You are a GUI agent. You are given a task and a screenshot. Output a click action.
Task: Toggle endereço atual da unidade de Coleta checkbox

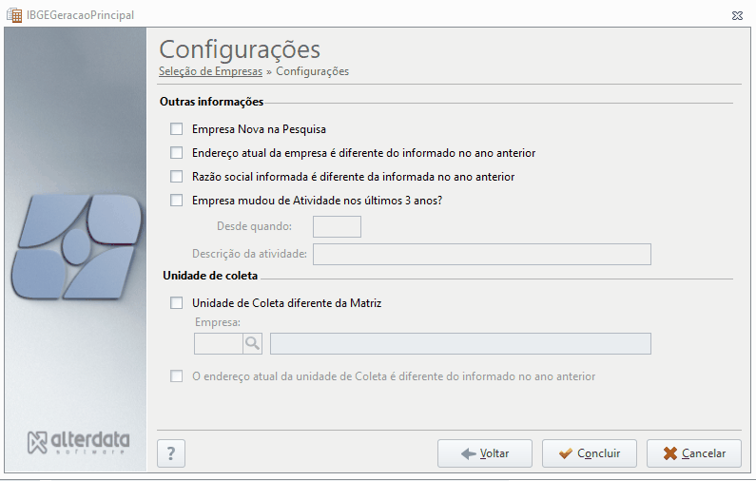[x=177, y=375]
